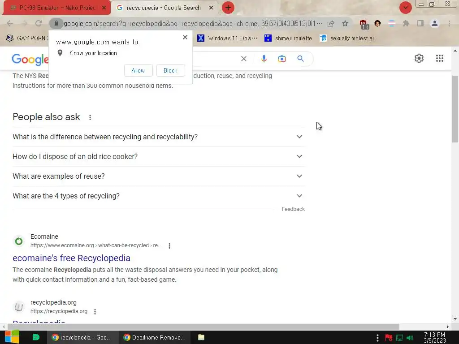The image size is (459, 344).
Task: Click the round avatar extension icon
Action: (377, 23)
